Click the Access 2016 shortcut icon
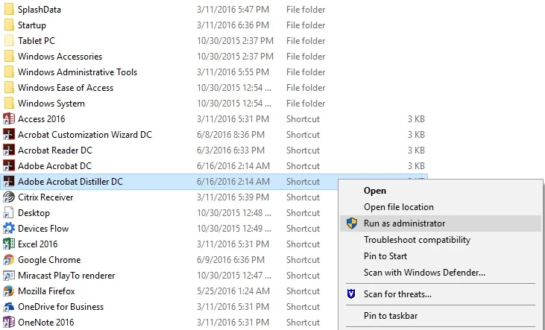This screenshot has height=330, width=545. tap(9, 118)
